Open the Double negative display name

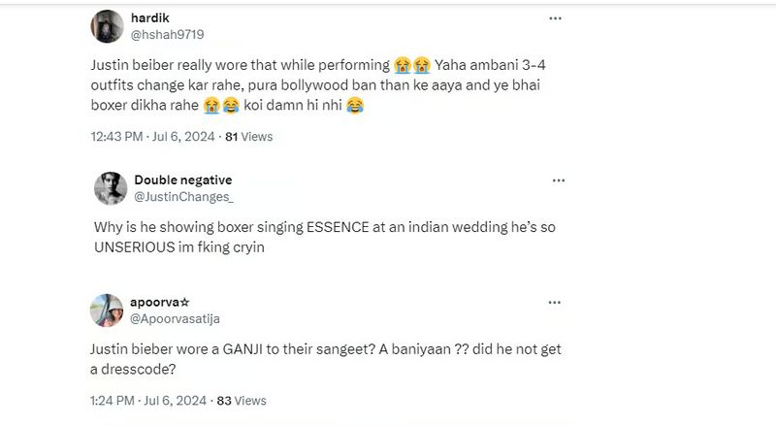pyautogui.click(x=182, y=180)
